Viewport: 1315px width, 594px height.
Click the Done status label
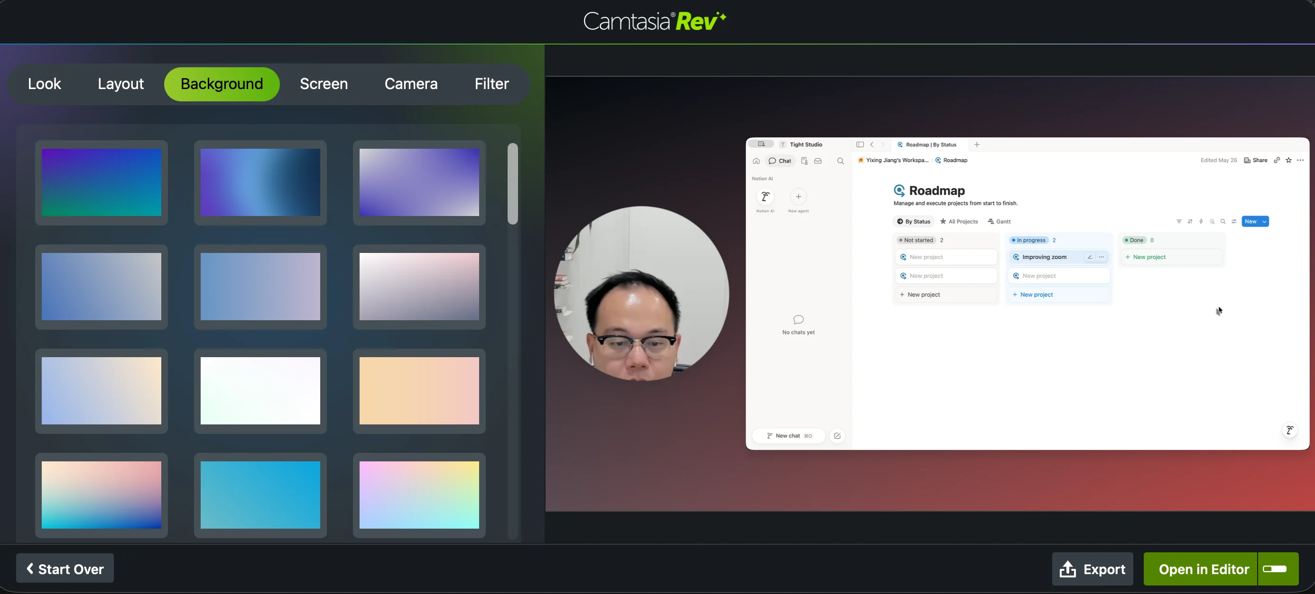pos(1134,240)
